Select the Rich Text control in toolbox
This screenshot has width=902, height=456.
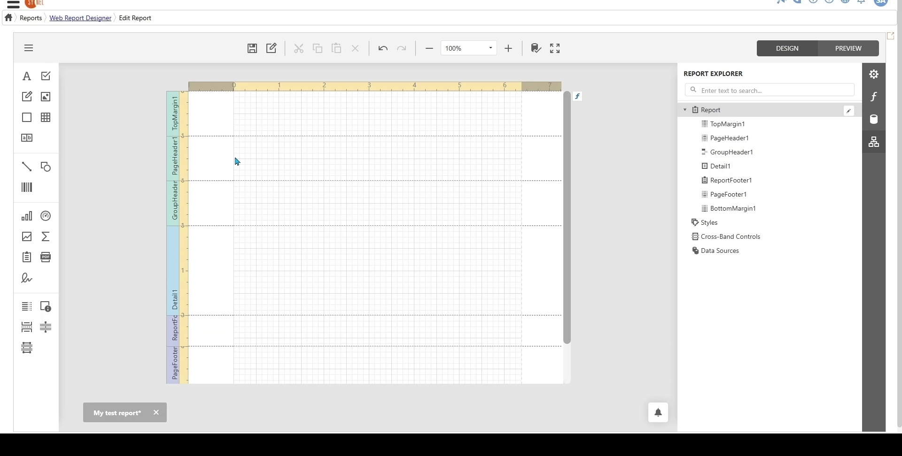(x=27, y=97)
